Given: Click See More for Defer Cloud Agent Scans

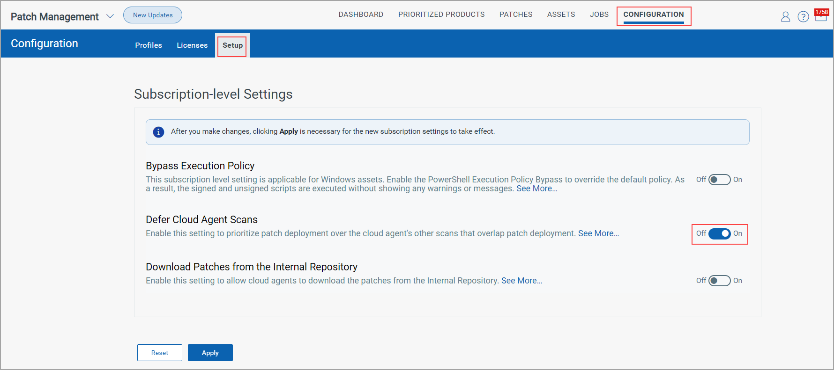Looking at the screenshot, I should pyautogui.click(x=598, y=233).
